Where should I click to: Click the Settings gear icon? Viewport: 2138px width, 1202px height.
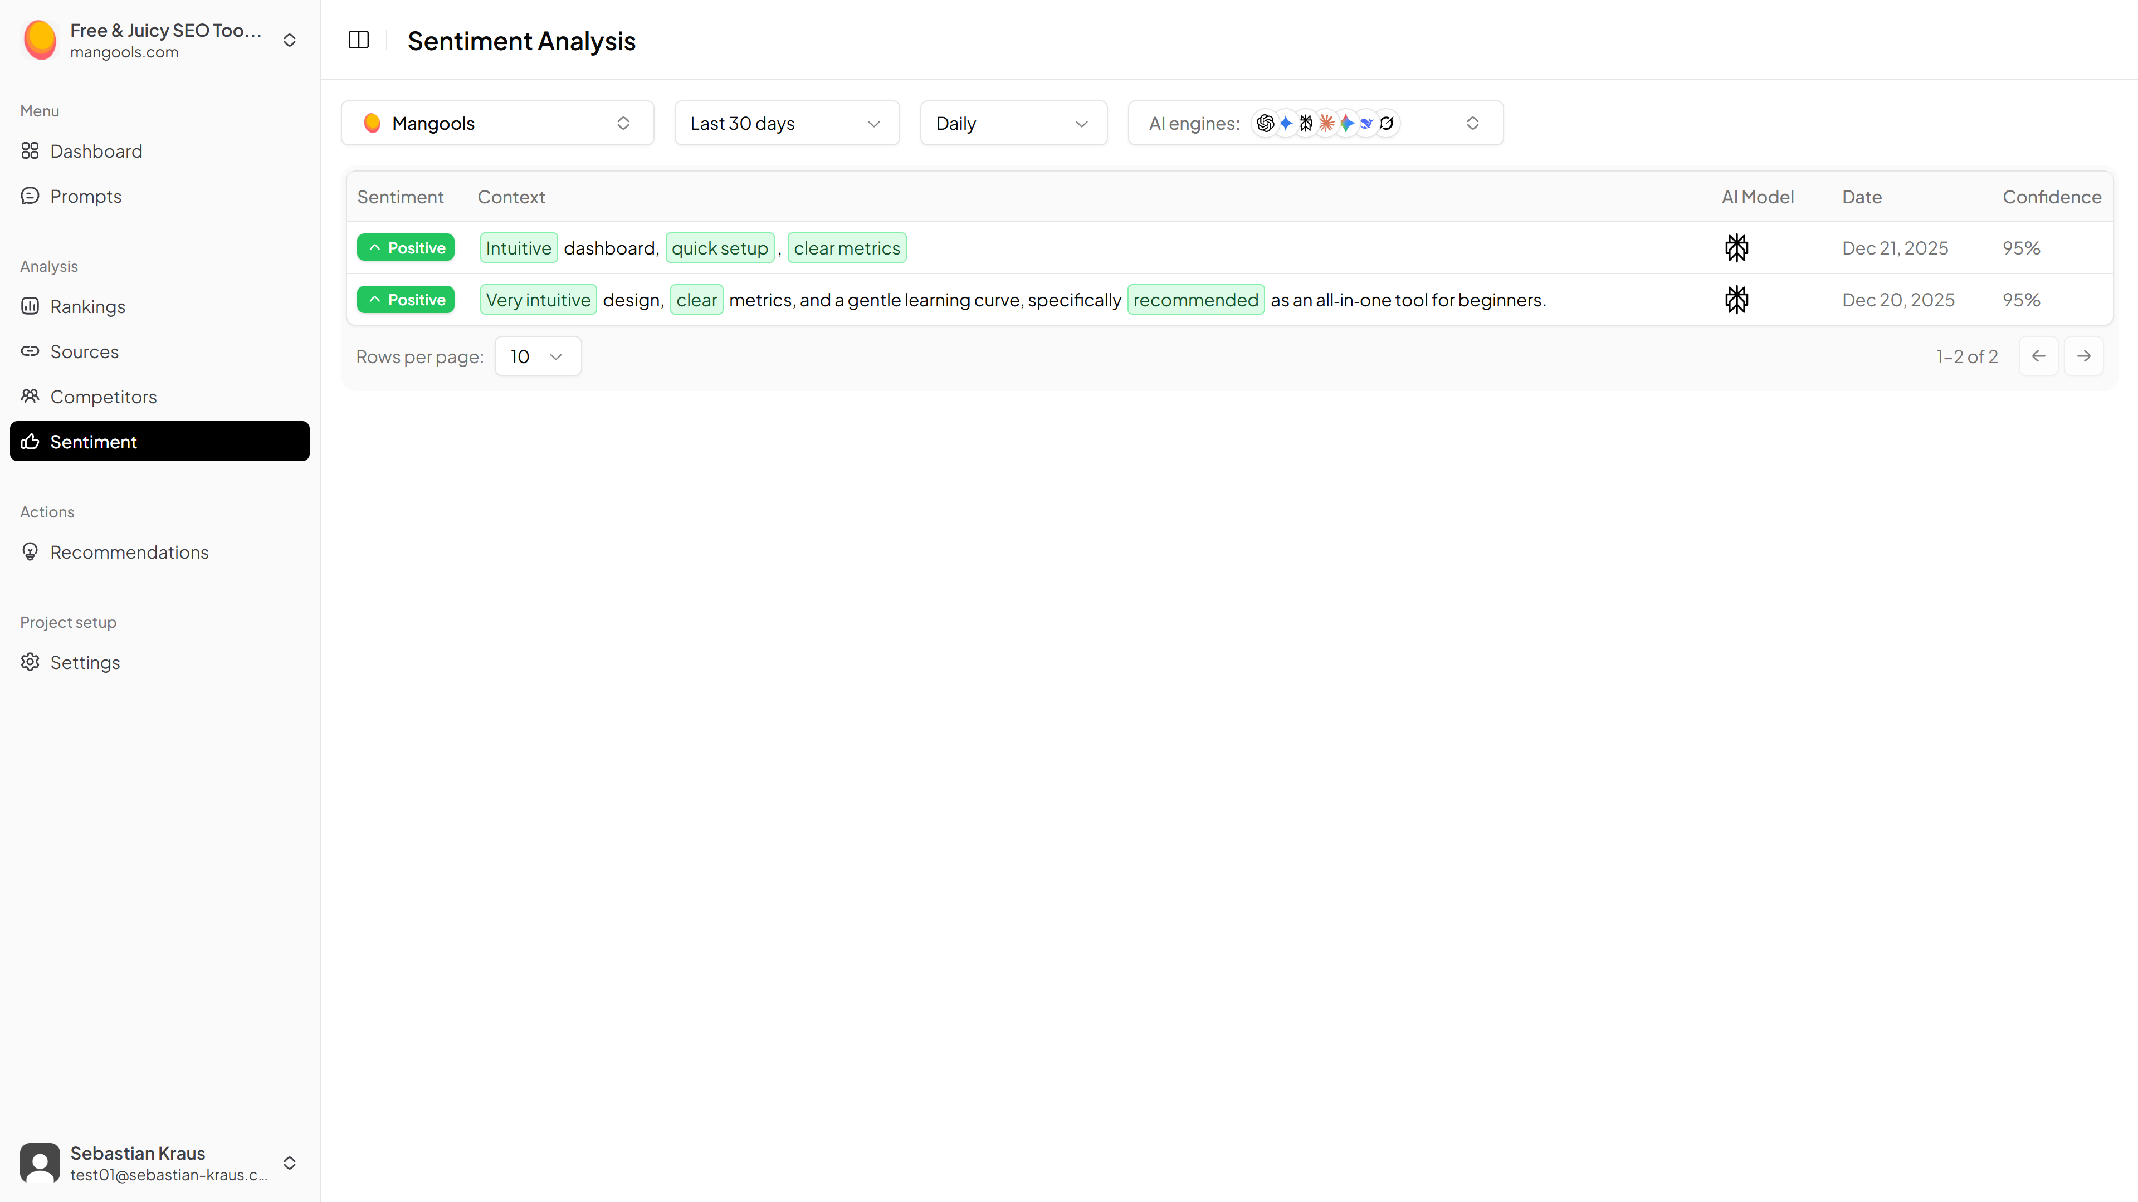pos(30,662)
